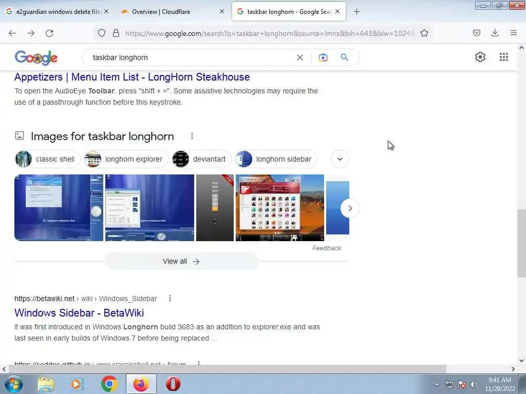Viewport: 526px width, 394px height.
Task: Click Images for taskbar longhorn heading
Action: click(x=102, y=136)
